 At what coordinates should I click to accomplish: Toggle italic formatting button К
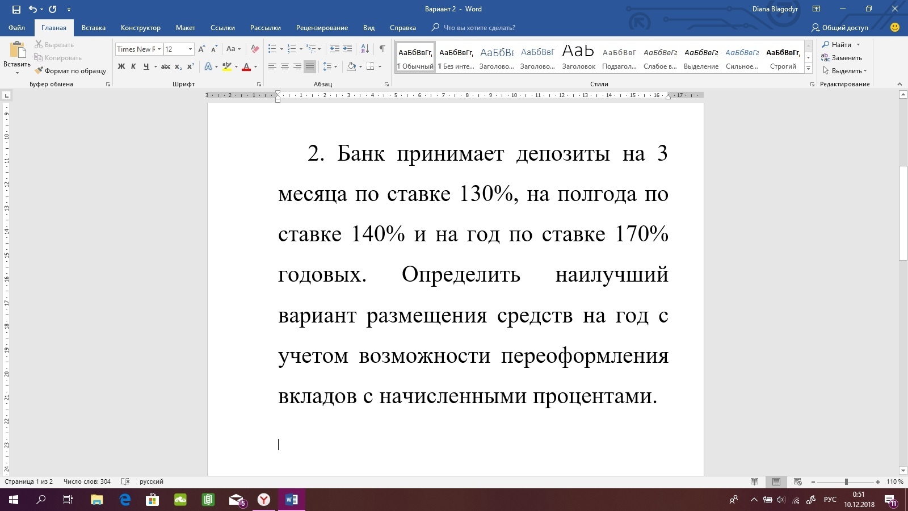point(133,67)
